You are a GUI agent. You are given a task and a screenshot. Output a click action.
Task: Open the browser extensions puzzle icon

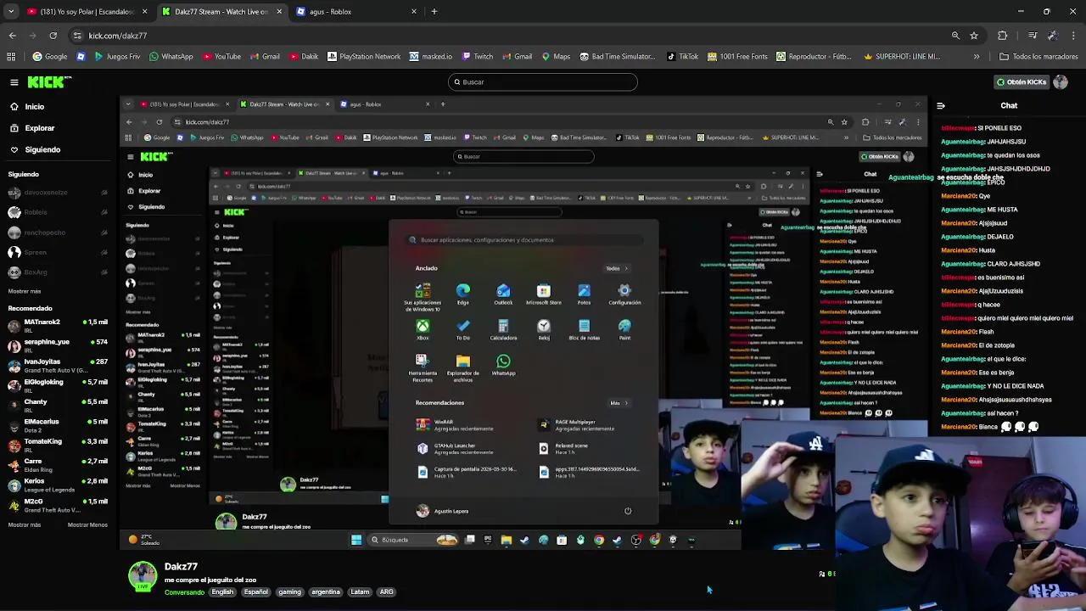click(x=1003, y=36)
